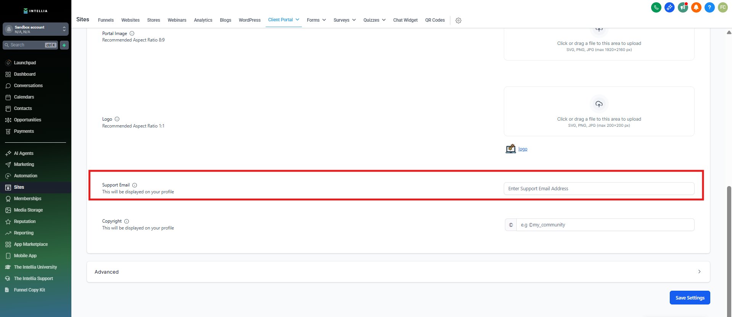Click the Logo upload cloud icon
This screenshot has height=317, width=732.
point(599,104)
